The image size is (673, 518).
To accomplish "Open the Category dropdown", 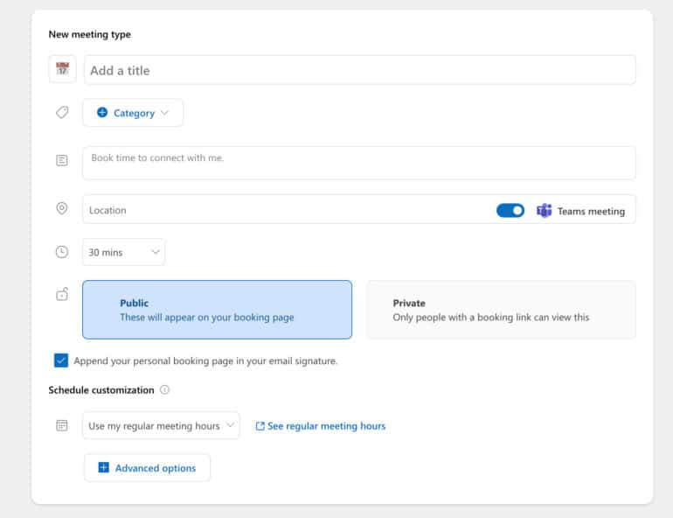I will (133, 113).
